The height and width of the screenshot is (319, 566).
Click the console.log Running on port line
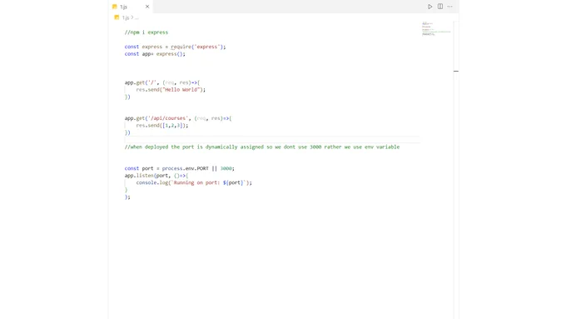point(194,182)
